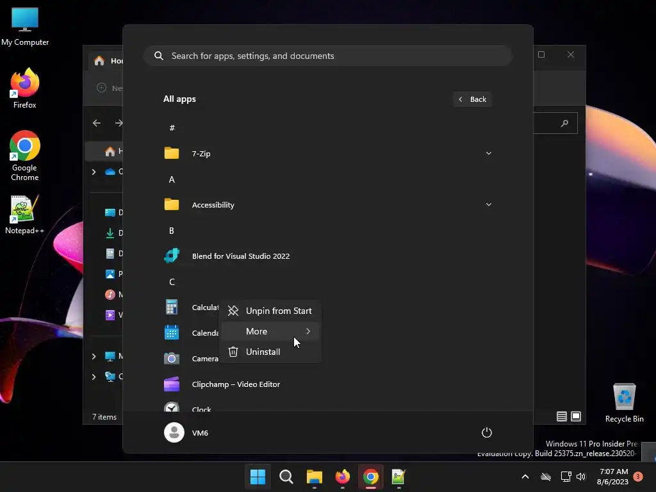The width and height of the screenshot is (656, 492).
Task: Expand the Accessibility folder chevron
Action: pos(488,204)
